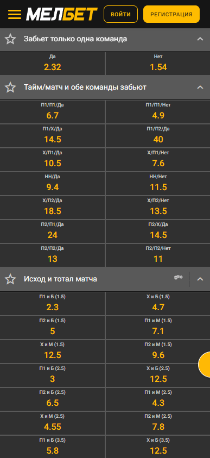Tap the Мелбет logo
The height and width of the screenshot is (458, 210).
point(62,14)
